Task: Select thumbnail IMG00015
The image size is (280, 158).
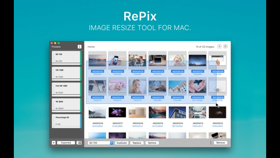Action: pyautogui.click(x=157, y=112)
